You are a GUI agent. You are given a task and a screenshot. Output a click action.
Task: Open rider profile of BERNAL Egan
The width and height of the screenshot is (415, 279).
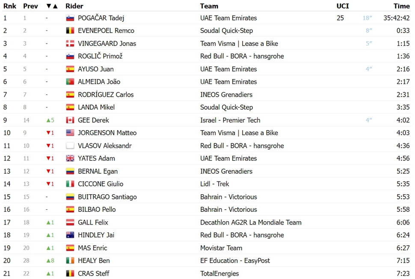[x=98, y=171]
